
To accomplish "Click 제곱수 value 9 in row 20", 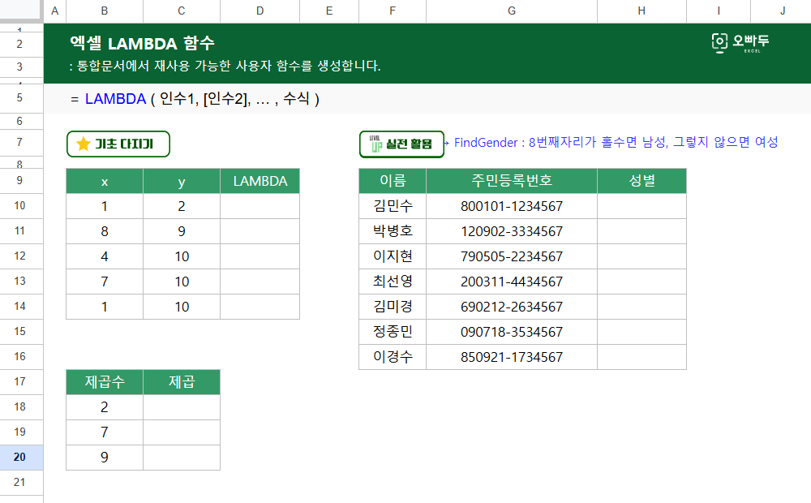I will pyautogui.click(x=105, y=458).
